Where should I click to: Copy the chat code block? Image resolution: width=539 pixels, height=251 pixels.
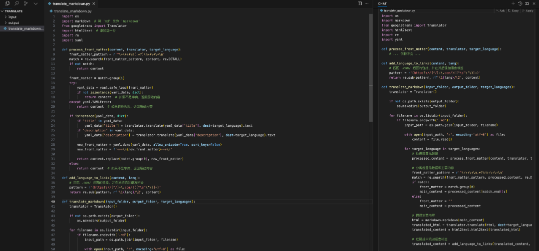(x=513, y=10)
